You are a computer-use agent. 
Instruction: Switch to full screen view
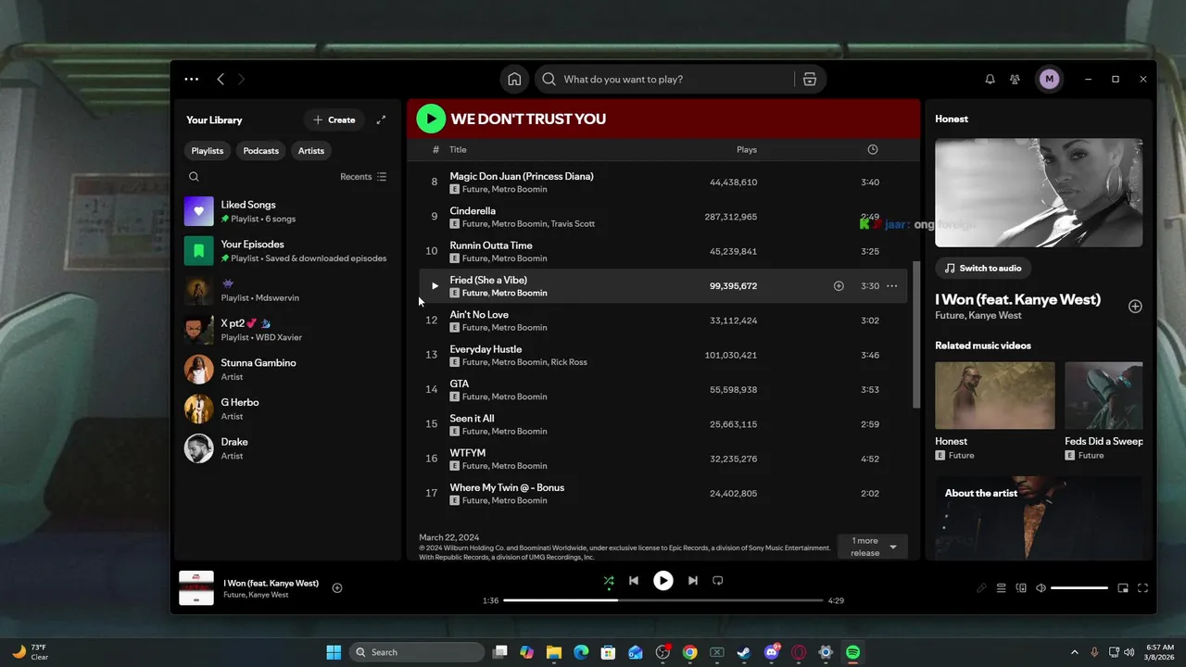1142,588
